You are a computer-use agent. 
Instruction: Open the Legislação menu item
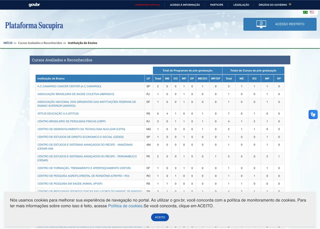point(241,5)
